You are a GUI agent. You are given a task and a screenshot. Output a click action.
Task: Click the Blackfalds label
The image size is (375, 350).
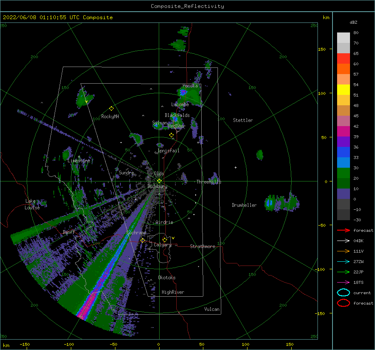point(177,115)
